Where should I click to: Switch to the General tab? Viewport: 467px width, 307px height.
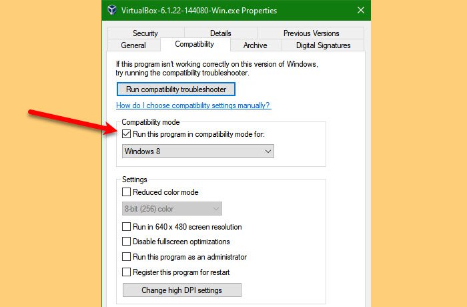pos(133,45)
